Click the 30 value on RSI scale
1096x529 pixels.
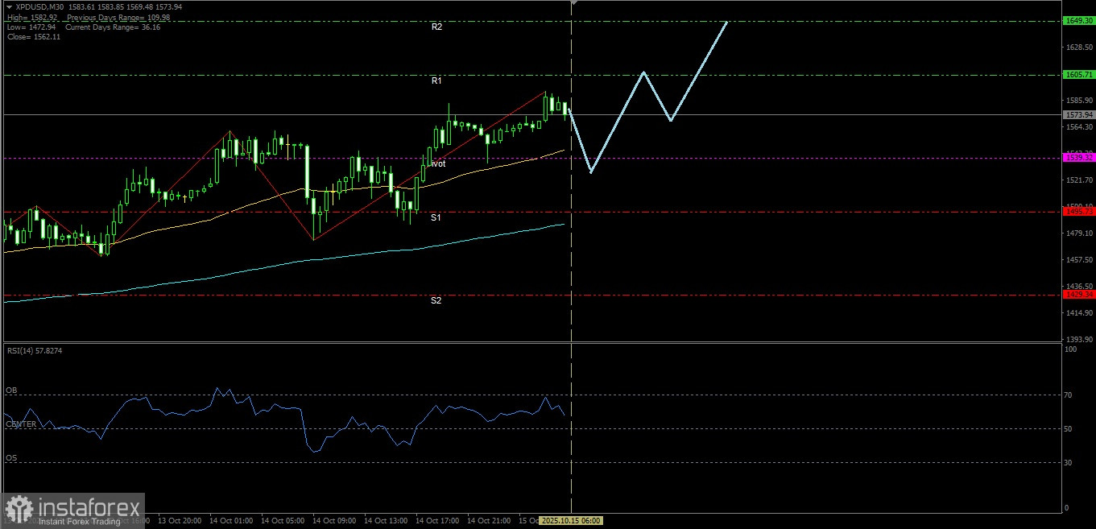tap(1069, 463)
